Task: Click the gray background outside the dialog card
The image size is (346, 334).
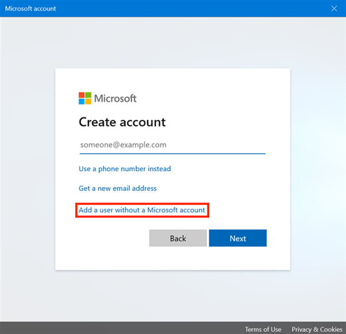Action: (x=29, y=172)
